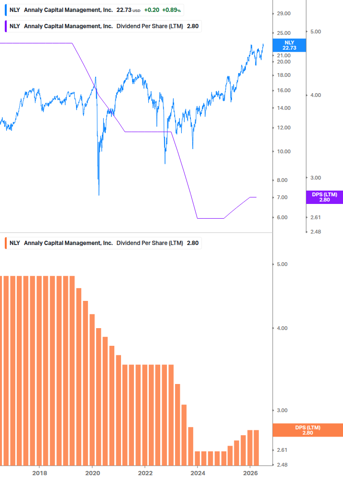
Task: Click the 2.48 label on purple DPS axis
Action: [x=316, y=232]
